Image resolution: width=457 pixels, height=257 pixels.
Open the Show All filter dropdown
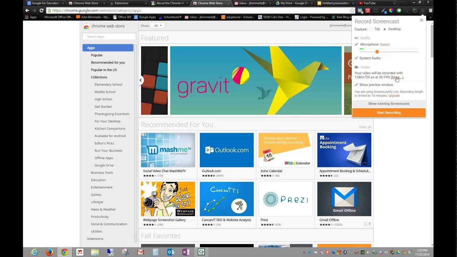(158, 26)
